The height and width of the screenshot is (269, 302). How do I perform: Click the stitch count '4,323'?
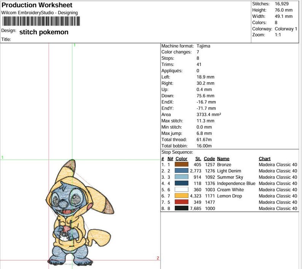196,196
